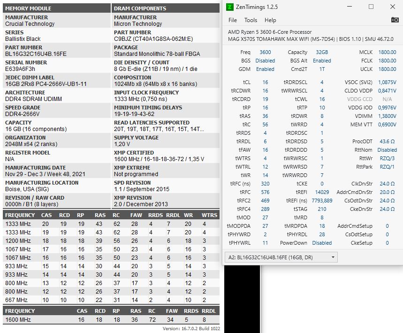Screen dimensions: 403x333
Task: Open the File menu in ZenTimings
Action: 233,20
